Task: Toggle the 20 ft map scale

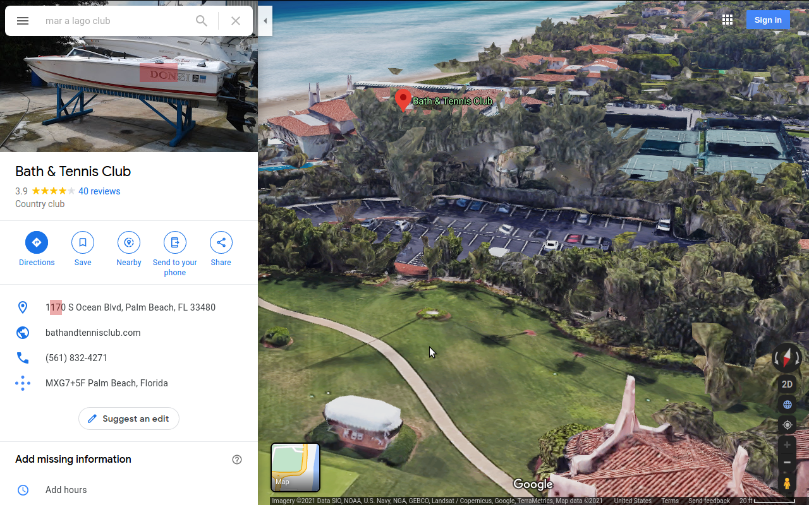Action: click(767, 501)
